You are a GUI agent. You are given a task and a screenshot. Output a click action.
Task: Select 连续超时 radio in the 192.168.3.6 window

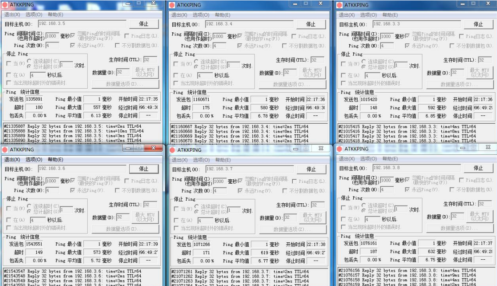pos(29,206)
